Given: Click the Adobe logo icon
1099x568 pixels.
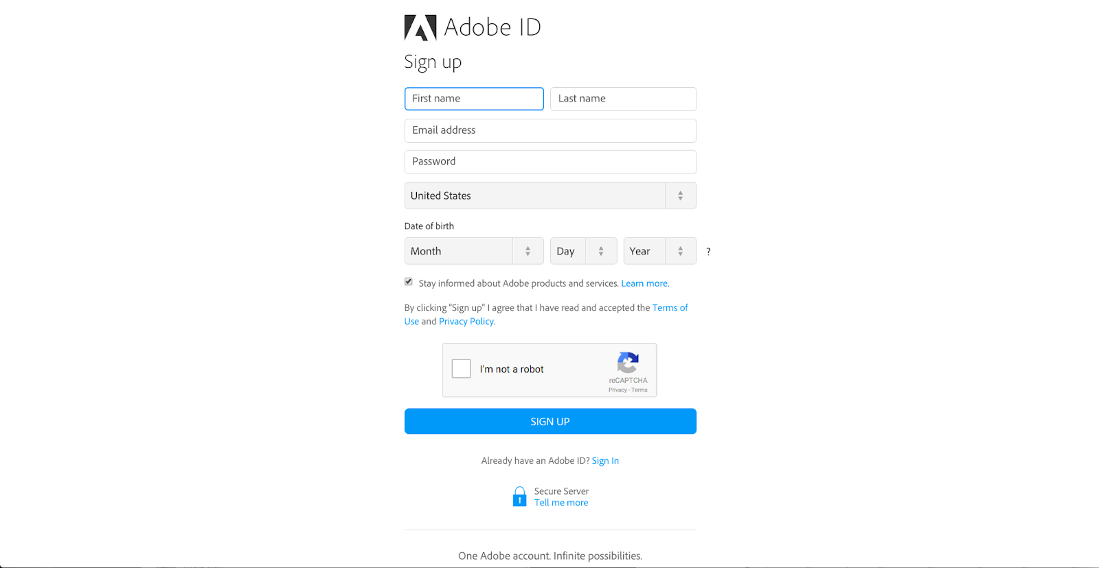Looking at the screenshot, I should [420, 27].
